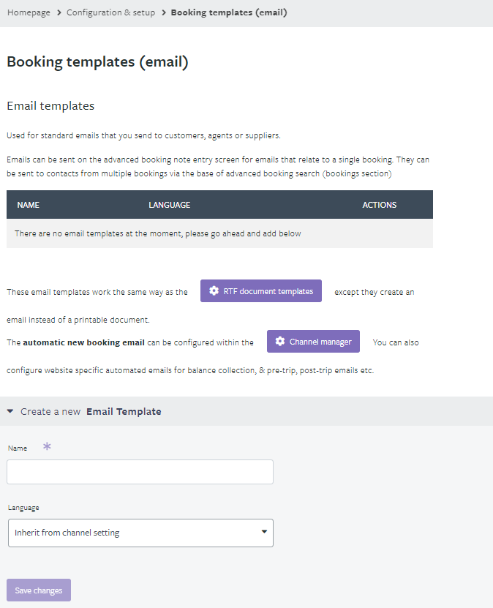Open the Language dropdown

tap(140, 533)
